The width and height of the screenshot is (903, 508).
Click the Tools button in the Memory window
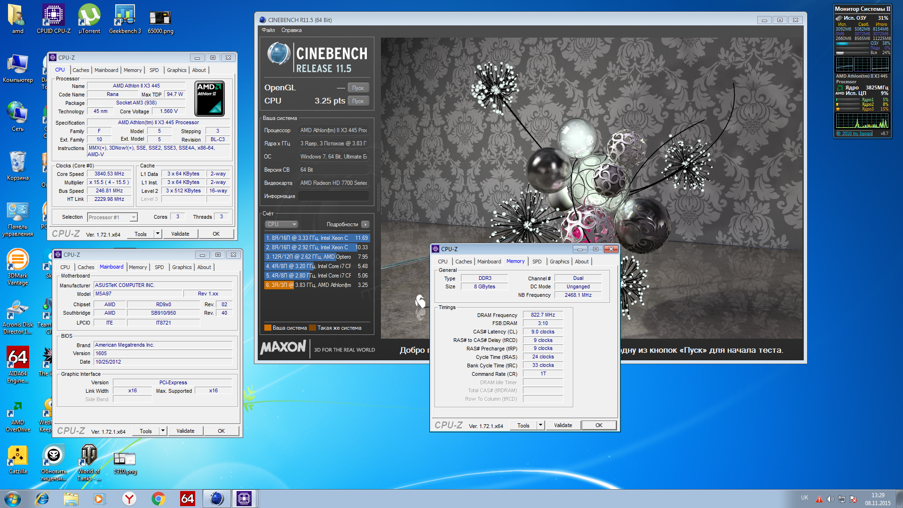click(x=523, y=425)
